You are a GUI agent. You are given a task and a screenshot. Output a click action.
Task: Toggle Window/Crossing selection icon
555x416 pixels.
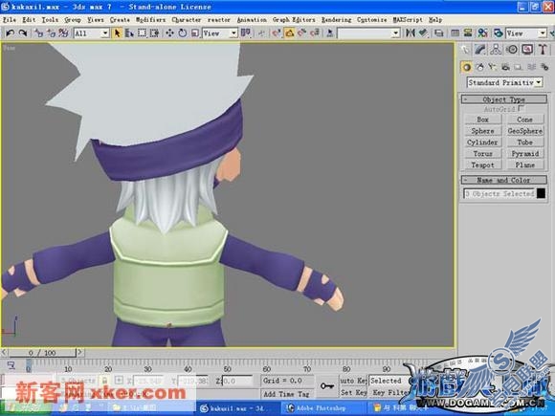tap(154, 33)
